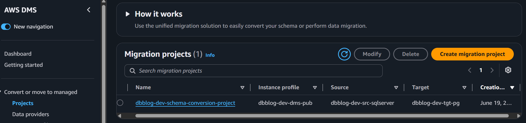
Task: Click the Target column header
Action: click(420, 87)
